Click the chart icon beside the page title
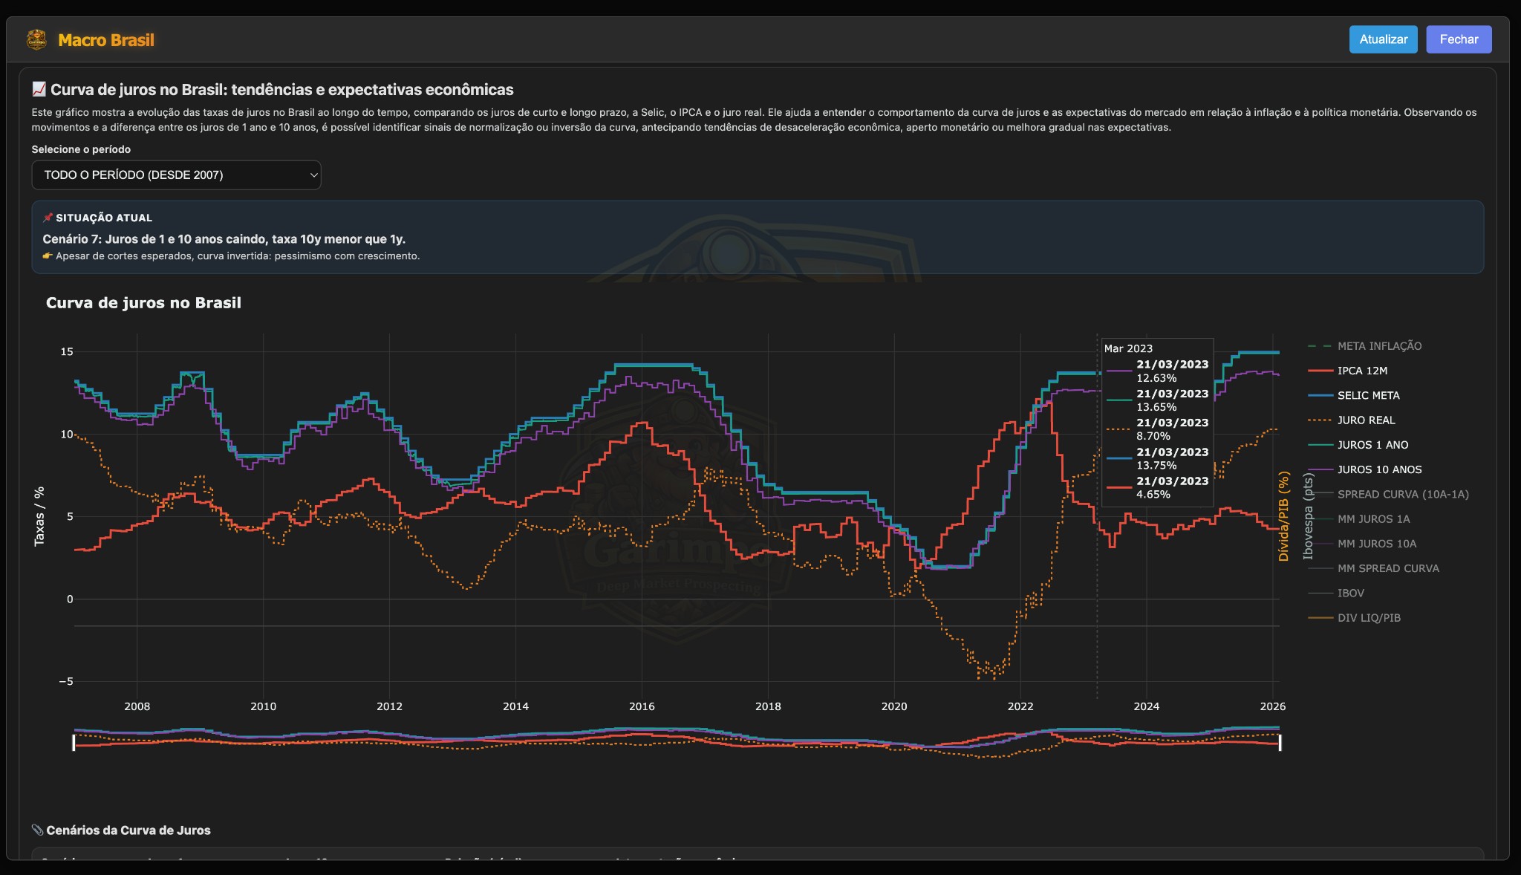This screenshot has width=1521, height=875. coord(38,89)
